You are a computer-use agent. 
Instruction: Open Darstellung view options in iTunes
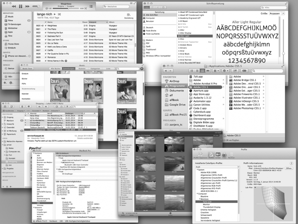pyautogui.click(x=129, y=16)
